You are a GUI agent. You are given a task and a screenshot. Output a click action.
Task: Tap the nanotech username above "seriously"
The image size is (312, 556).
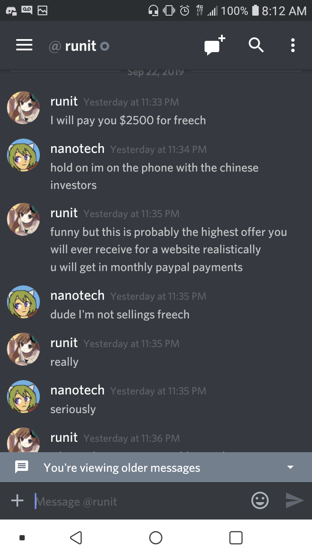[78, 390]
